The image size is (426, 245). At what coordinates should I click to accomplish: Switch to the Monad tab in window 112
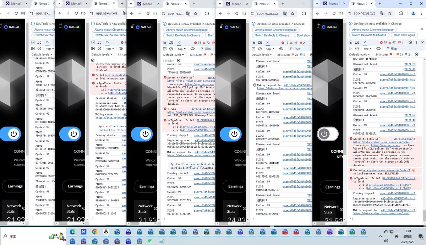tap(237, 4)
